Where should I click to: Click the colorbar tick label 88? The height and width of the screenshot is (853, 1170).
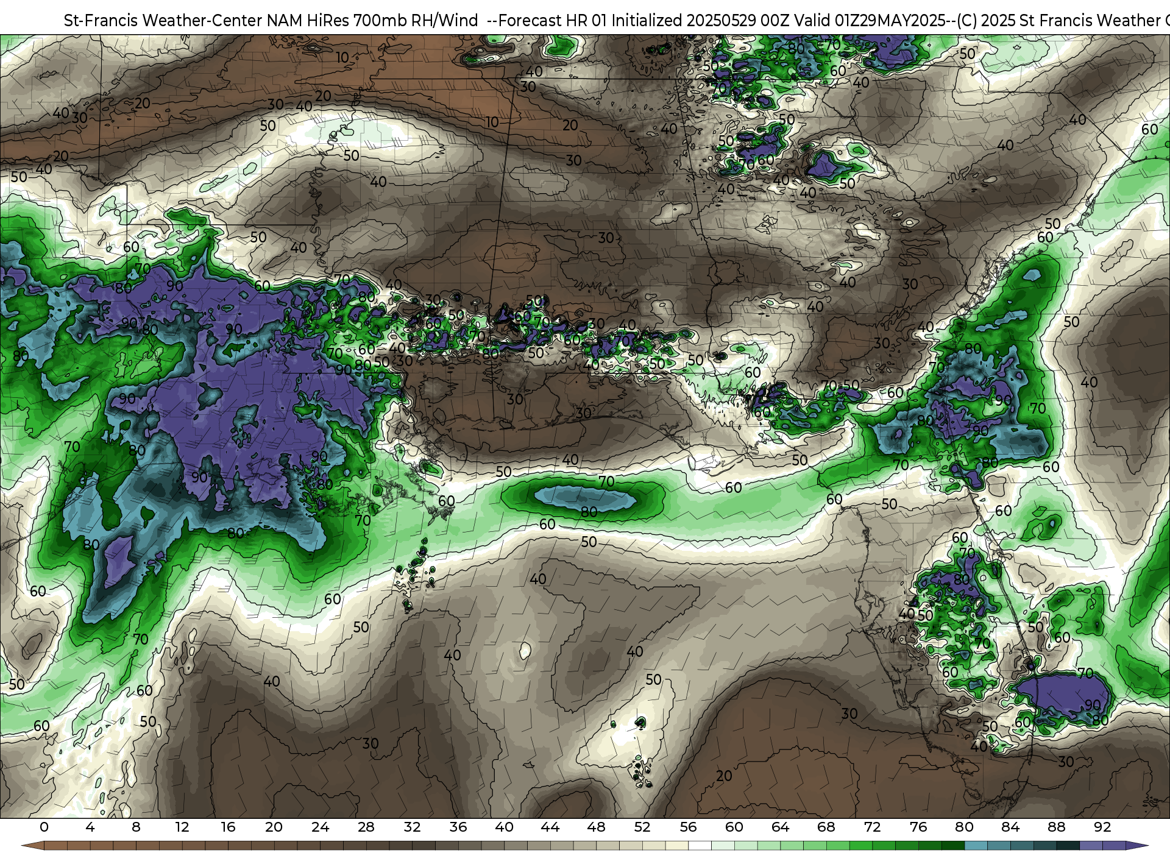1056,827
